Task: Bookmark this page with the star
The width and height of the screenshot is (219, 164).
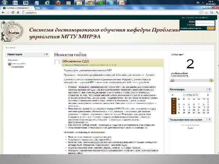Action: [x=201, y=12]
